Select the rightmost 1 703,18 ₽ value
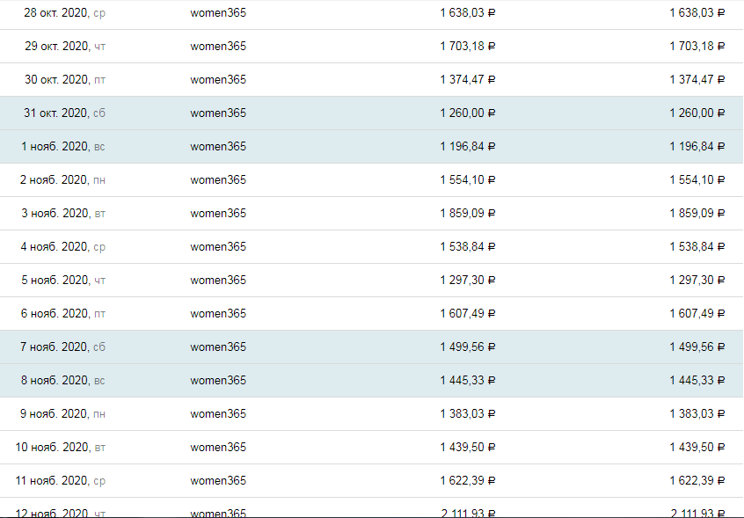Image resolution: width=744 pixels, height=518 pixels. point(697,47)
